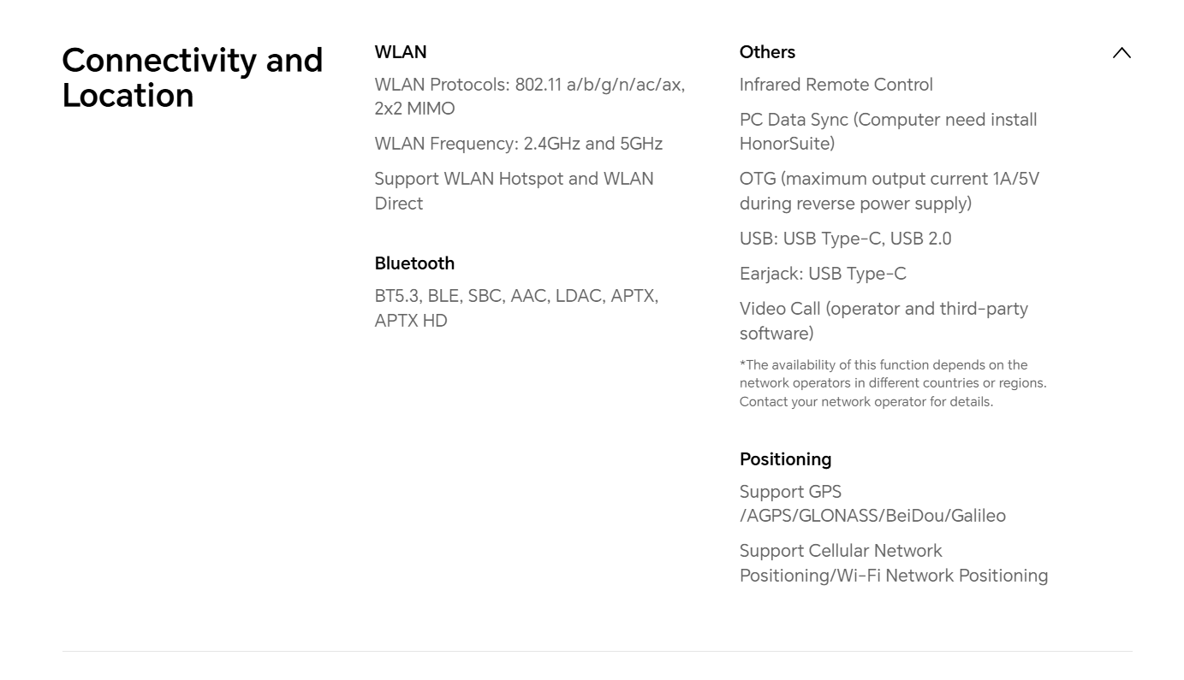This screenshot has height=680, width=1184.
Task: Click the Connectivity and Location heading
Action: [x=192, y=78]
